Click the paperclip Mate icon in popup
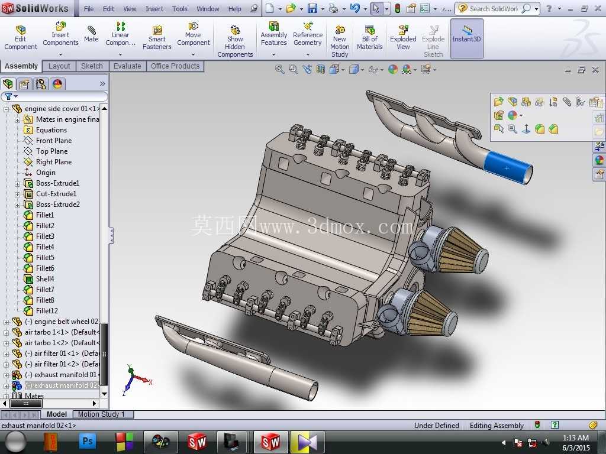Viewport: 606px width, 454px height. click(566, 102)
